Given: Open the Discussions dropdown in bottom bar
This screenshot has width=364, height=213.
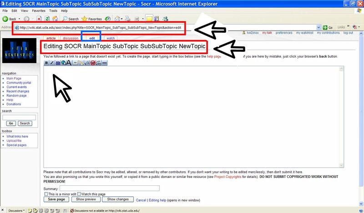Looking at the screenshot, I should (16, 211).
